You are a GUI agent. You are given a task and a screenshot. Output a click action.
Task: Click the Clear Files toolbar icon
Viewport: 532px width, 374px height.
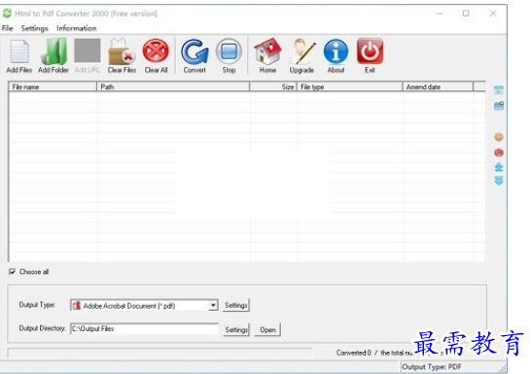point(122,51)
